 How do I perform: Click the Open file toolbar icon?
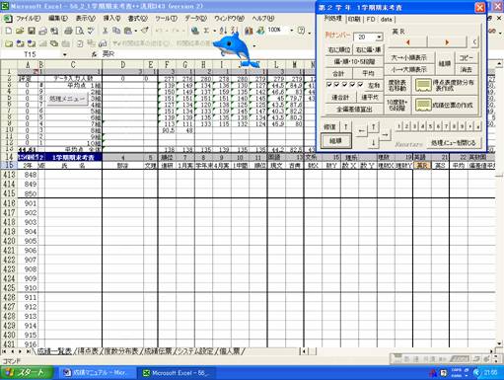[20, 31]
